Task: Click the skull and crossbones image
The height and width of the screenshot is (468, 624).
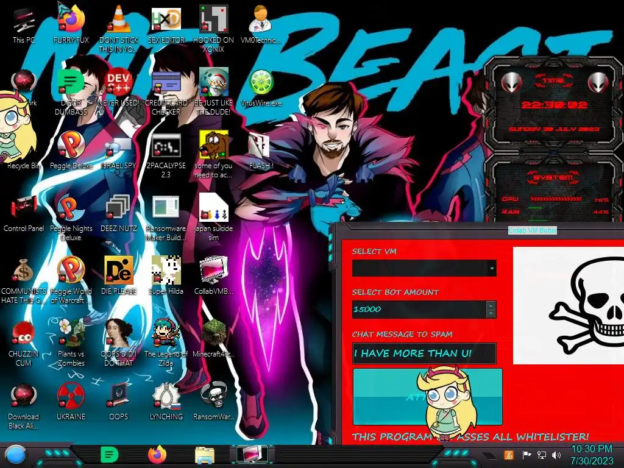Action: tap(569, 305)
